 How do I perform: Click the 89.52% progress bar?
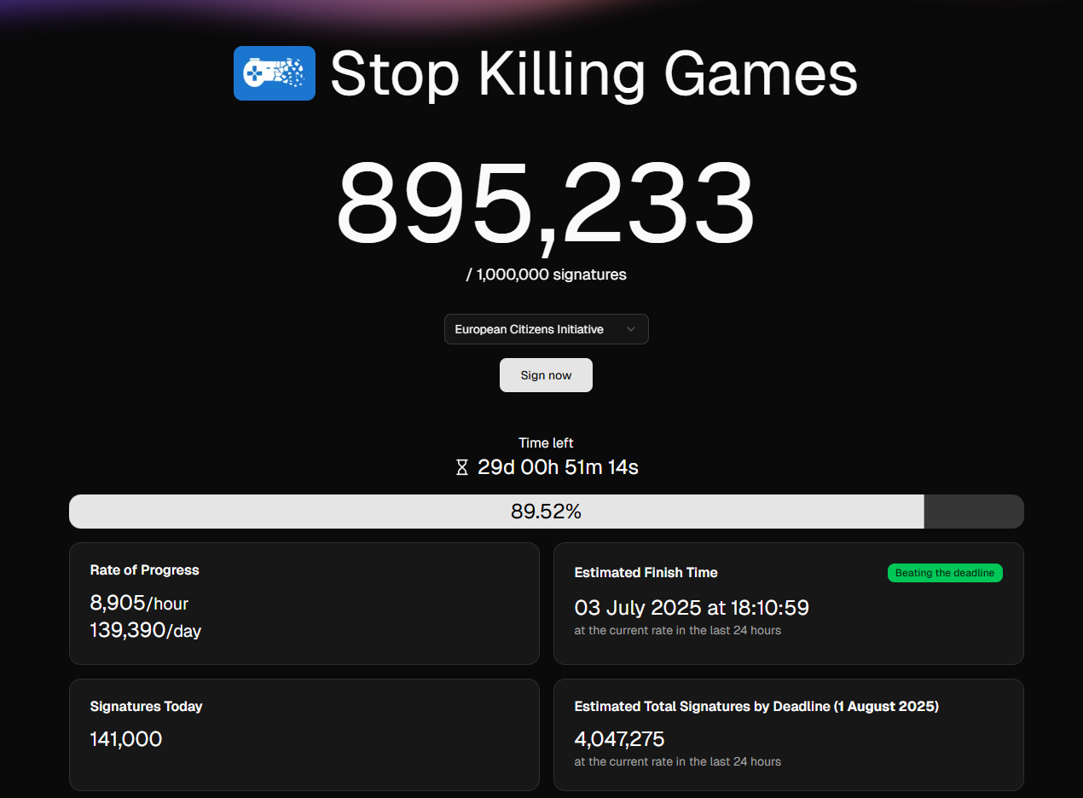[x=546, y=512]
